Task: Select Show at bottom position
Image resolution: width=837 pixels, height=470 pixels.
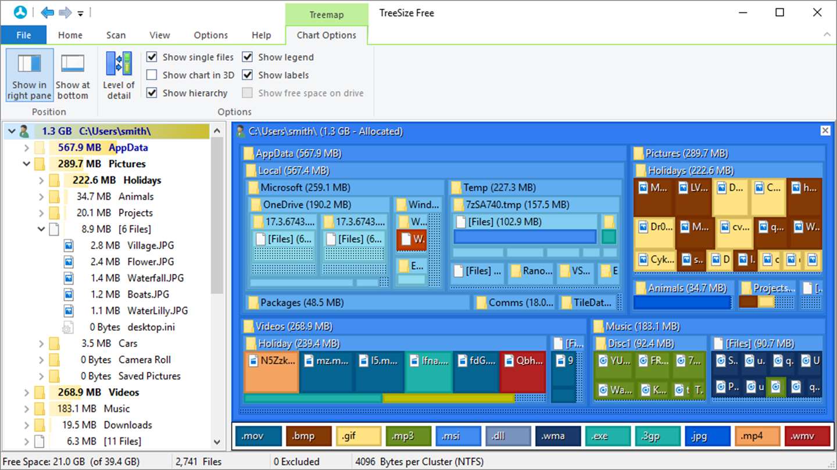Action: [x=73, y=75]
